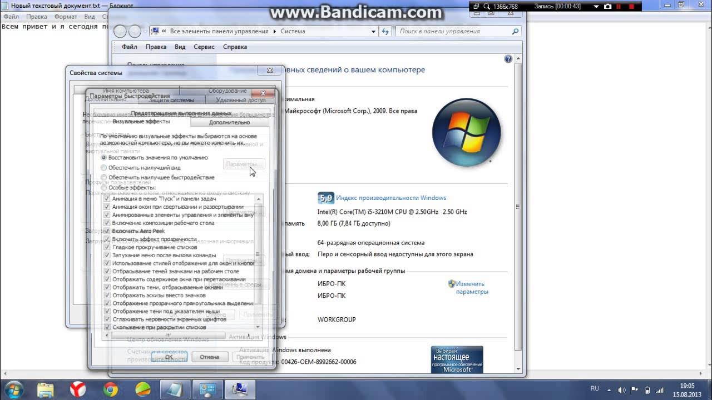The image size is (712, 400).
Task: Click Изменить параметры link
Action: click(472, 288)
